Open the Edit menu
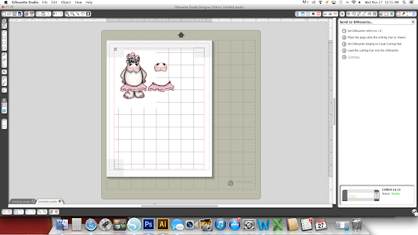The width and height of the screenshot is (418, 235). point(54,2)
